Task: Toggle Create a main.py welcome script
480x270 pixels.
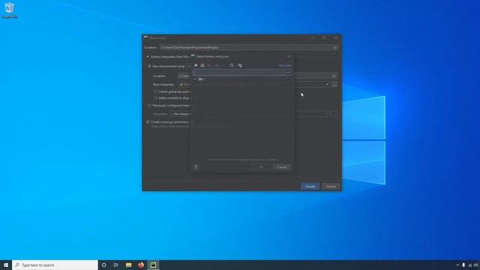Action: click(148, 121)
